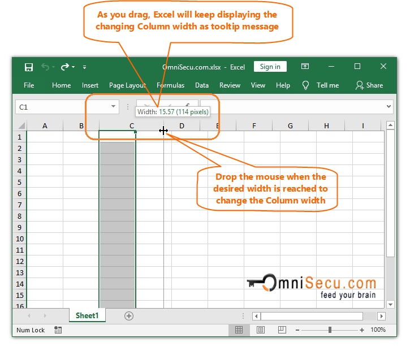
Task: Switch to Page Break Preview icon
Action: [282, 330]
